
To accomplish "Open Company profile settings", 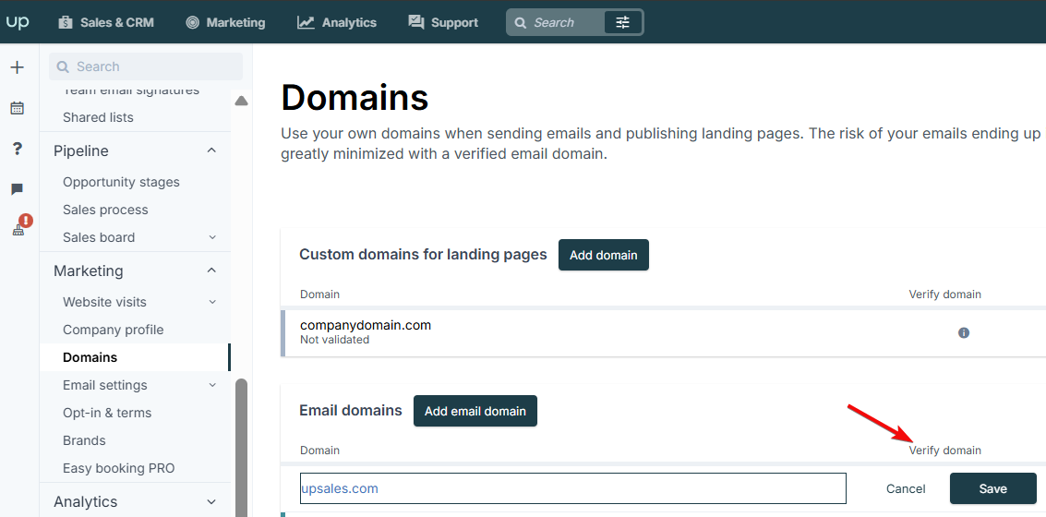I will (113, 331).
